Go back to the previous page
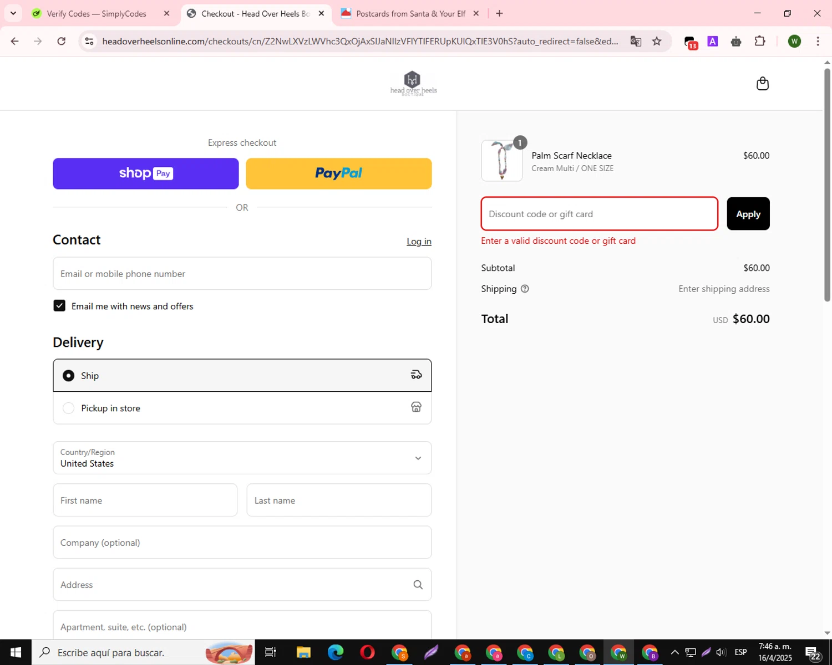The image size is (832, 665). 15,41
